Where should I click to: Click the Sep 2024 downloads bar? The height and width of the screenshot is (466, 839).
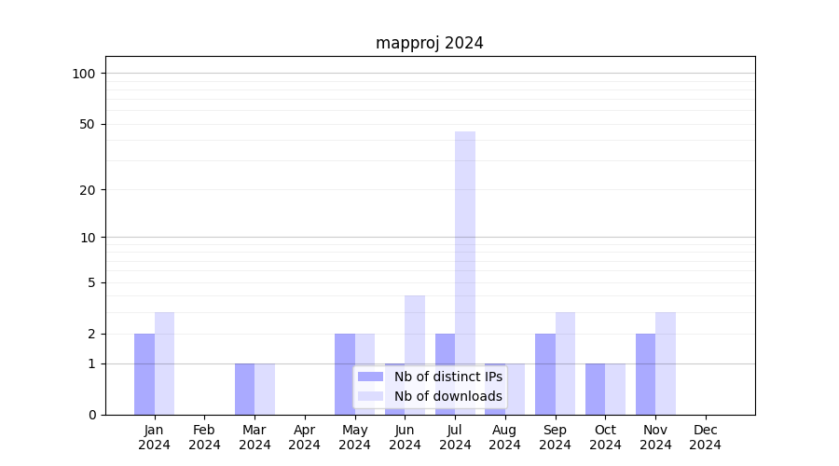(x=565, y=363)
